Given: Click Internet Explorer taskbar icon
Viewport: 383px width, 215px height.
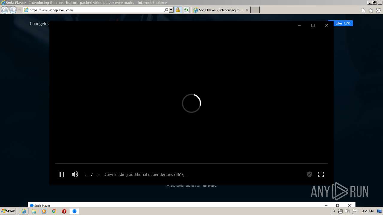Looking at the screenshot, I should tap(24, 211).
